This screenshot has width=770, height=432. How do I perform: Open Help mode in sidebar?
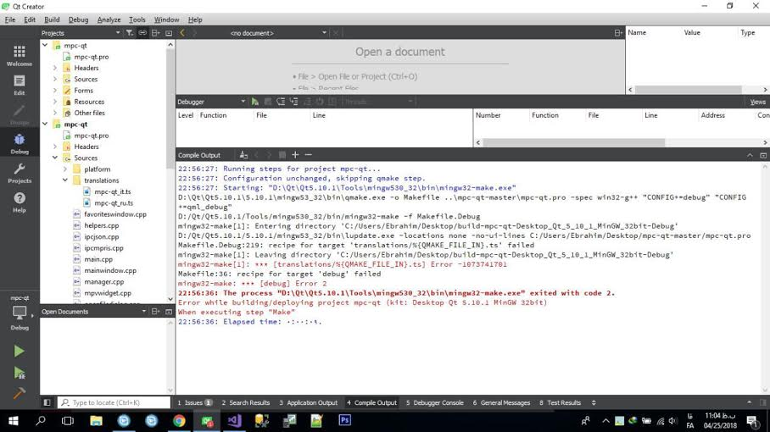pyautogui.click(x=20, y=202)
